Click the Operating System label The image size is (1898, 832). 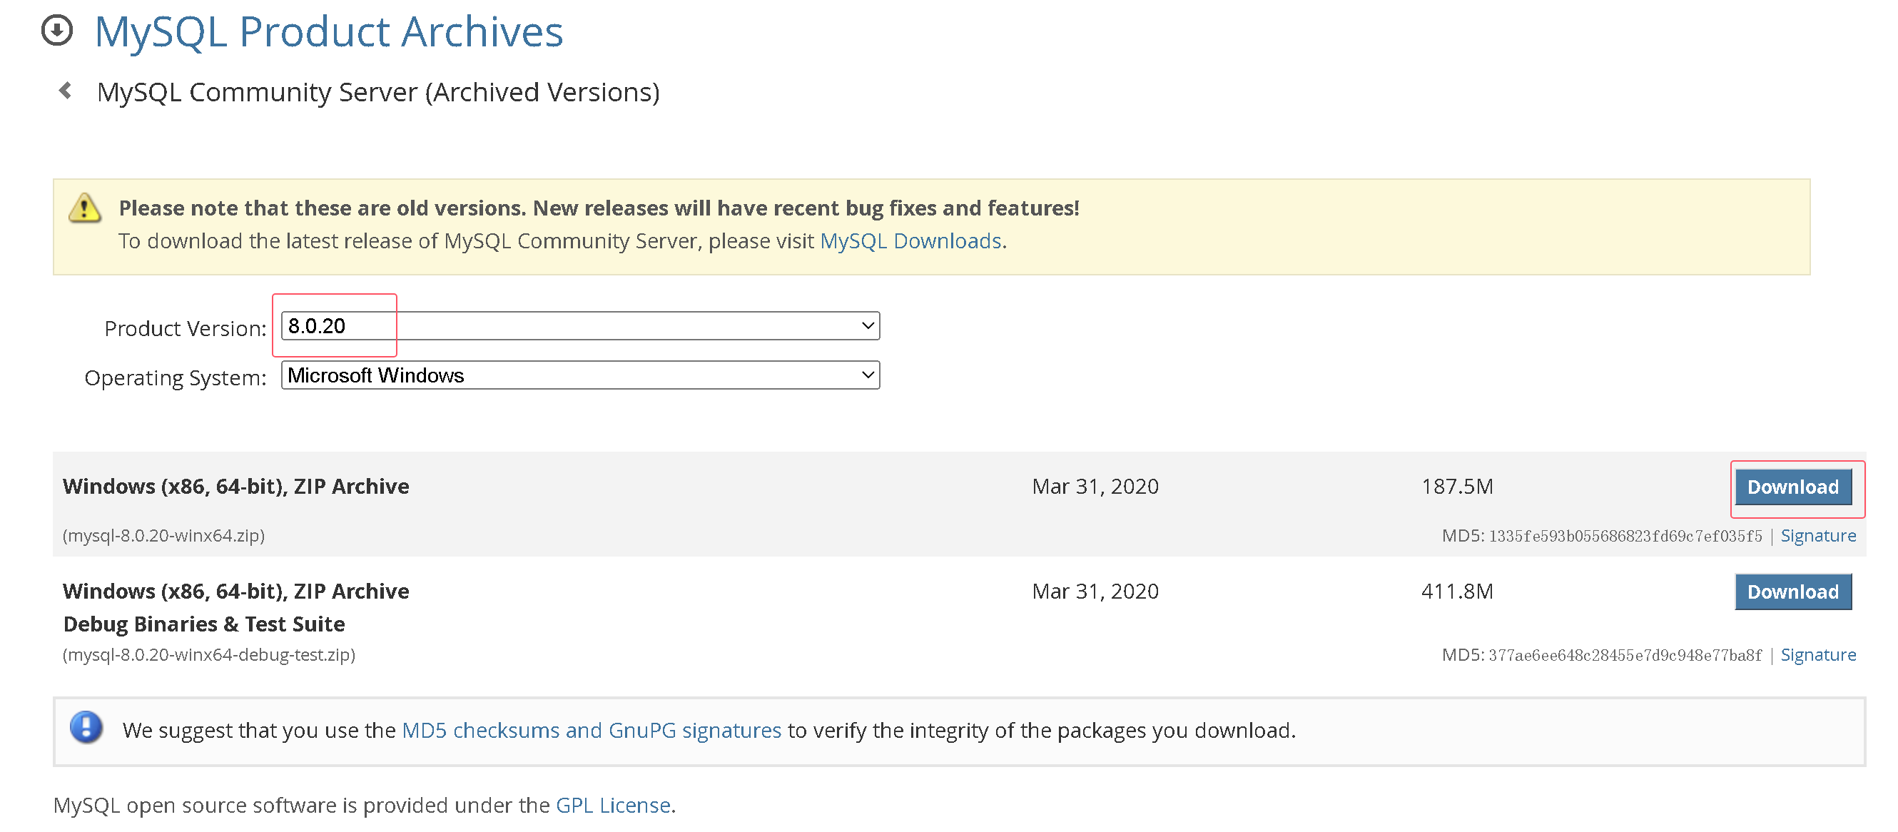(176, 377)
